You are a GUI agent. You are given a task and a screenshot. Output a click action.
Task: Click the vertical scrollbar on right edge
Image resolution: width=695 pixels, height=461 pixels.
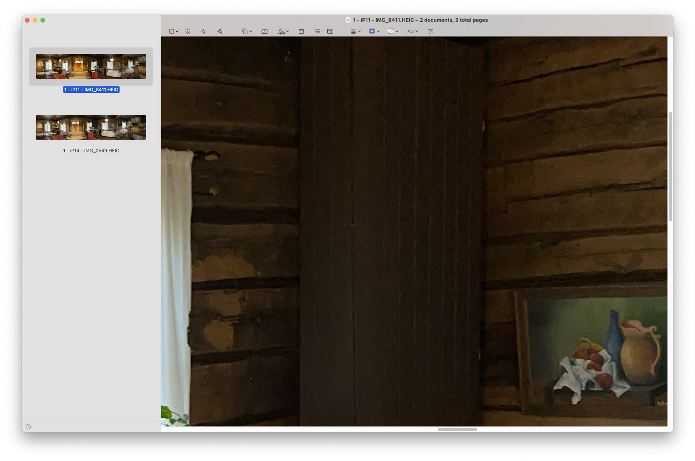pos(670,167)
